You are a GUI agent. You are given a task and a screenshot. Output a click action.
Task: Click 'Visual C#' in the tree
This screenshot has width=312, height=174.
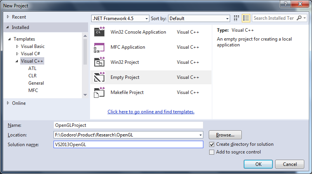point(30,54)
